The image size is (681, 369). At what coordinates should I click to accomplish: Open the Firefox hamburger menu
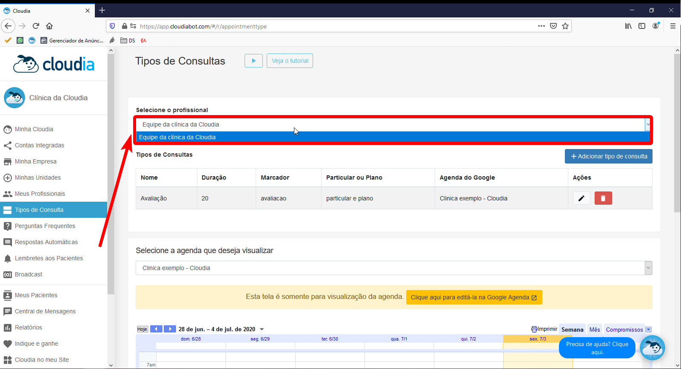coord(673,26)
